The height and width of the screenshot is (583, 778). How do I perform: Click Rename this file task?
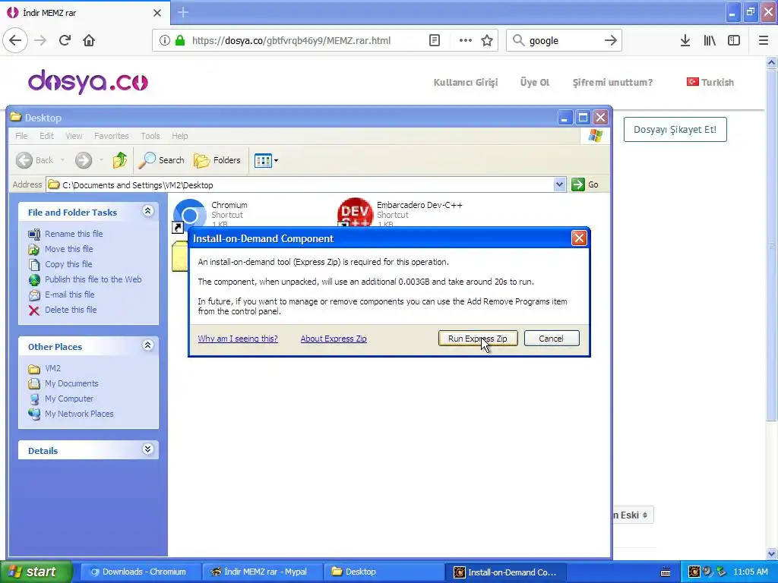pos(74,234)
